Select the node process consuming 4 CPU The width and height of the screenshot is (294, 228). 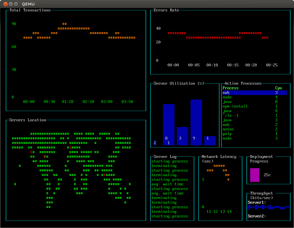pos(227,97)
